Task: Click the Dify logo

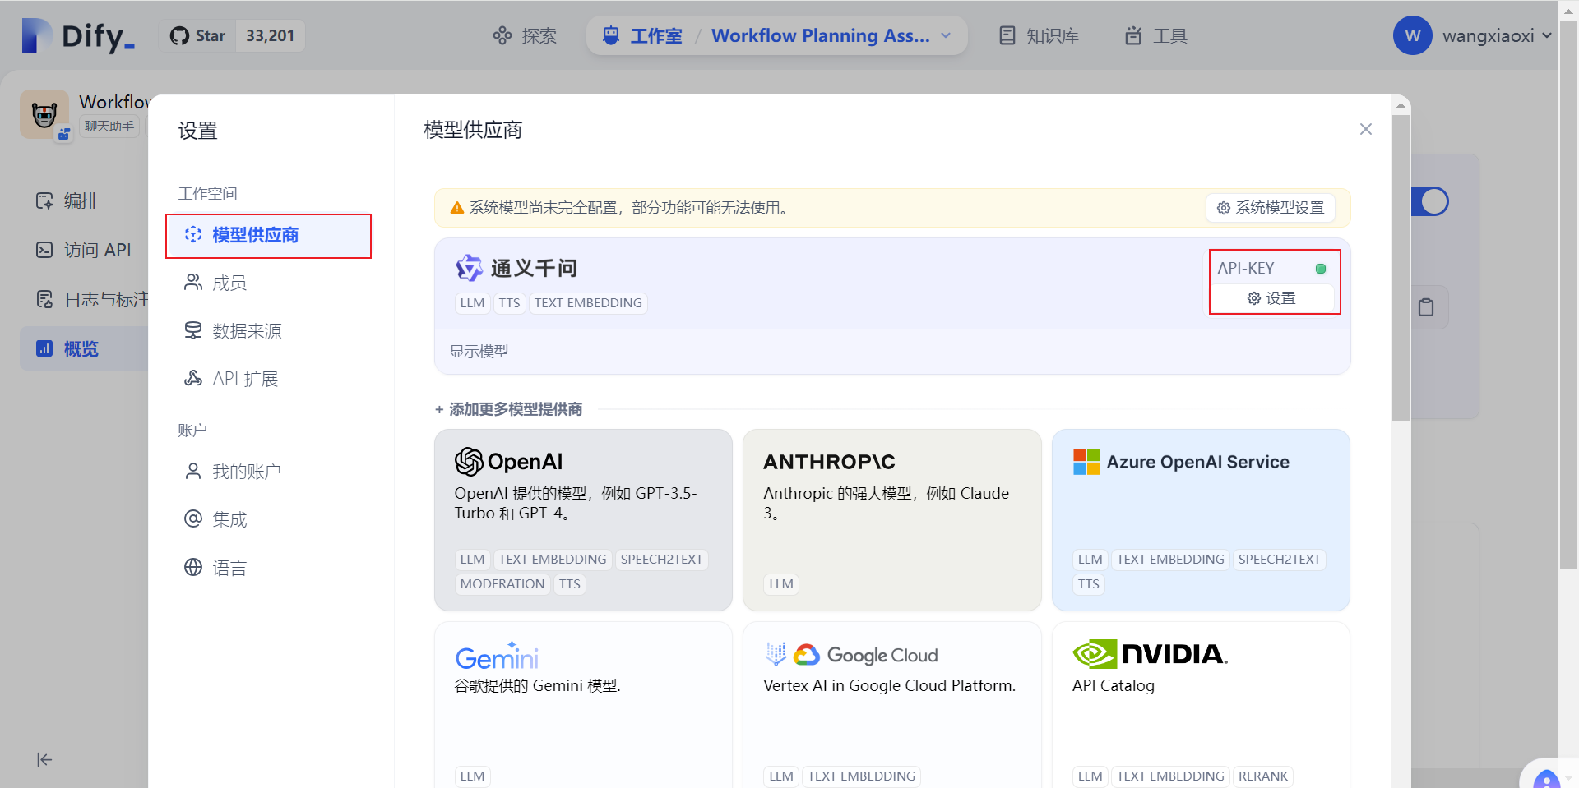Action: coord(78,36)
